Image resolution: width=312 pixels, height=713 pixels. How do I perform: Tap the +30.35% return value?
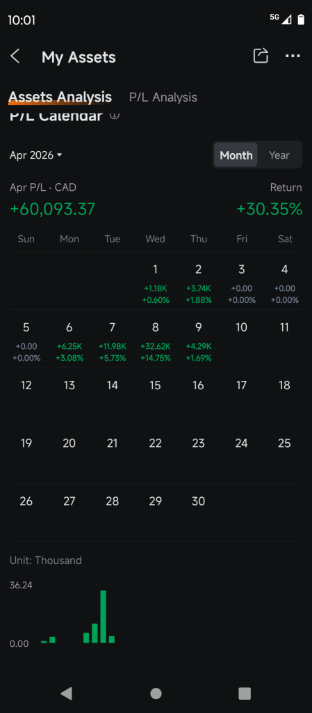pos(270,209)
